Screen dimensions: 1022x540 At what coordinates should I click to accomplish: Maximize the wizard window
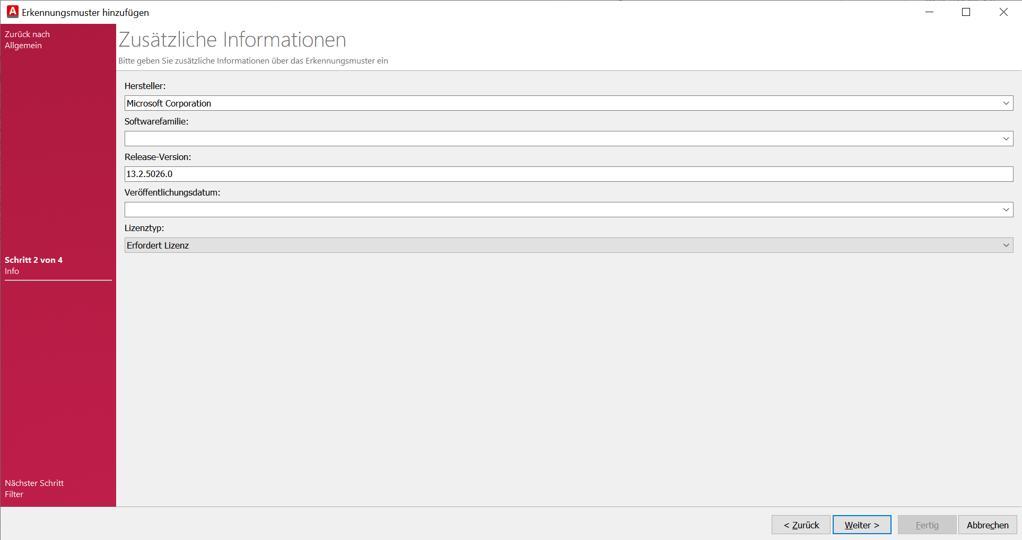point(966,12)
